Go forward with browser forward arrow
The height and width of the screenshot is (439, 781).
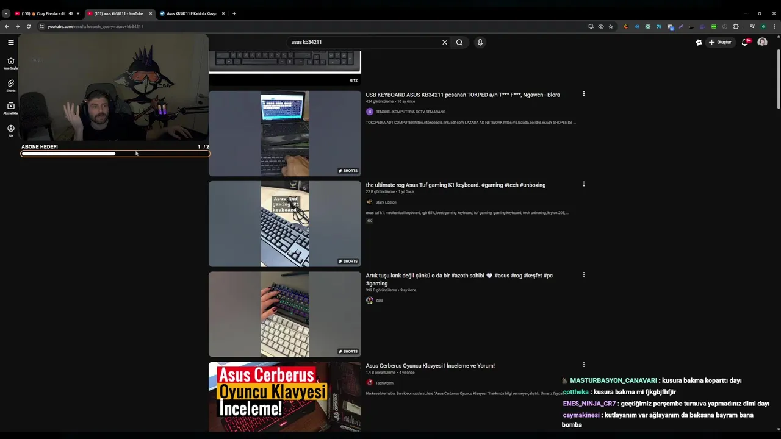[18, 26]
